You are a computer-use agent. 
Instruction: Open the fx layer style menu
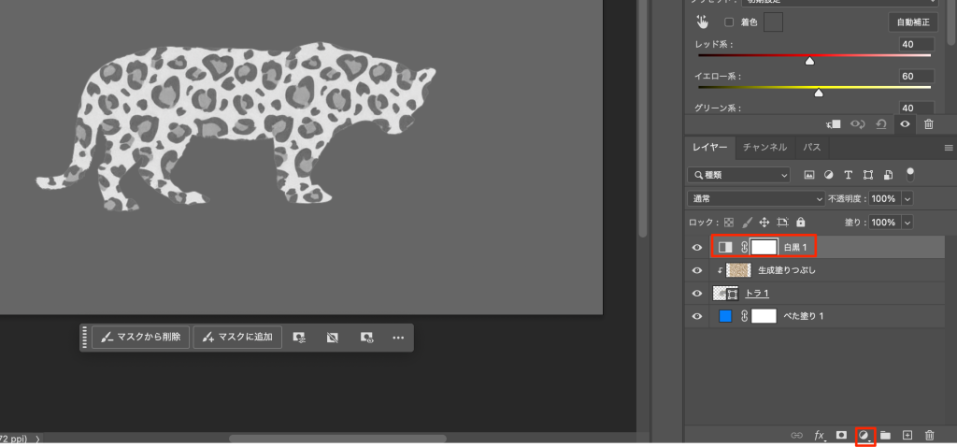(x=820, y=436)
